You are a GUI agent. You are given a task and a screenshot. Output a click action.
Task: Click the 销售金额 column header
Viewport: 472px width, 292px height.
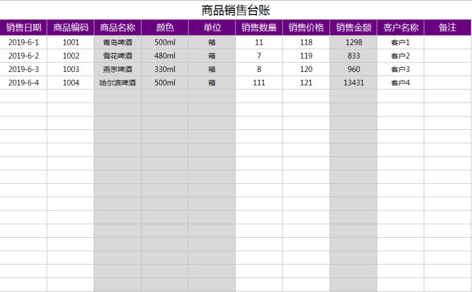point(353,28)
